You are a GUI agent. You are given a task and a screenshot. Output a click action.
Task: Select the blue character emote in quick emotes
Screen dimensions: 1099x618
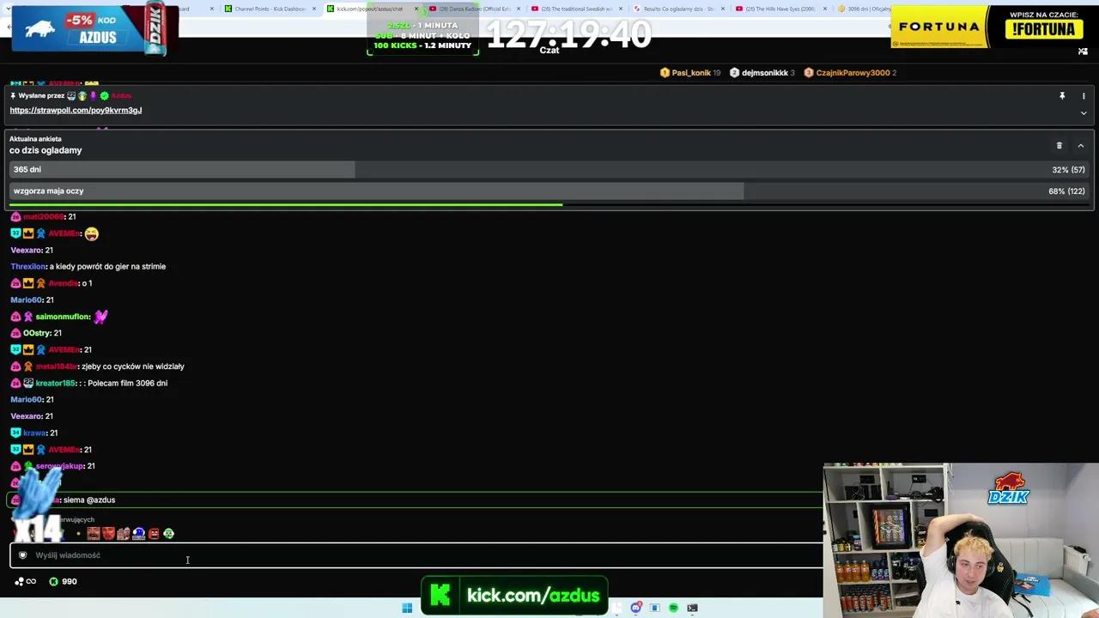coord(138,534)
